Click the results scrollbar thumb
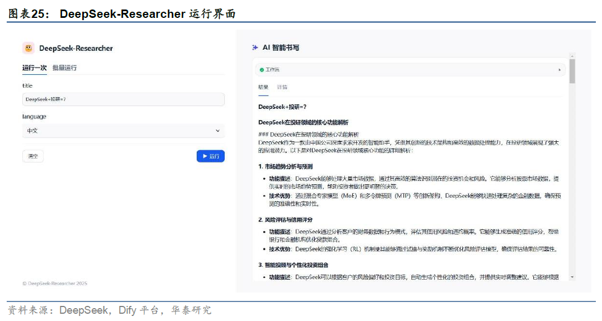The image size is (602, 321). (x=572, y=71)
